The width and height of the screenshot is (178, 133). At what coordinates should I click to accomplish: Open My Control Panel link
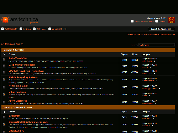coord(59,29)
